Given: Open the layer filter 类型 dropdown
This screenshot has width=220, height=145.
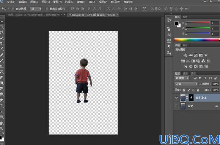Looking at the screenshot, I should [x=182, y=78].
